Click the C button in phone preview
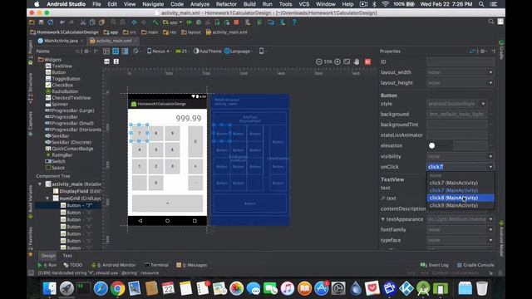532x299 pixels. point(195,141)
